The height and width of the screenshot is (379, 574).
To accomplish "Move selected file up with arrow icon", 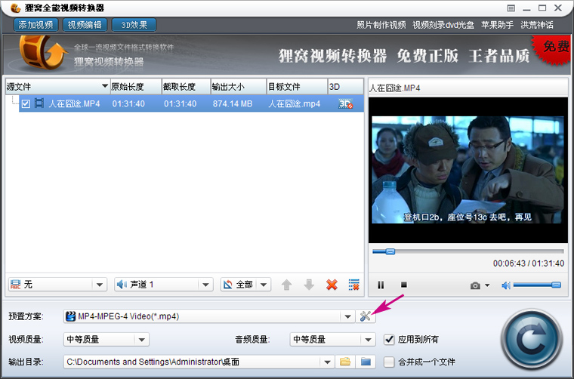I will (287, 285).
